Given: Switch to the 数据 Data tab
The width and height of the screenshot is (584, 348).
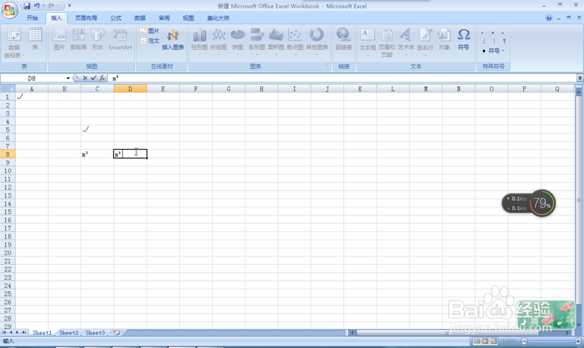Looking at the screenshot, I should pyautogui.click(x=140, y=18).
